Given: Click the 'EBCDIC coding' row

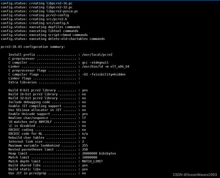Looking at the screenshot, I should click(x=47, y=130).
